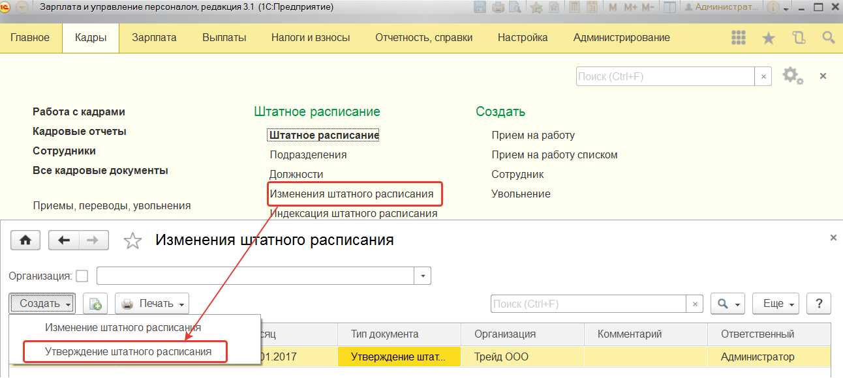Select Изменение штатного расписания menu entry
The width and height of the screenshot is (843, 378).
point(123,327)
